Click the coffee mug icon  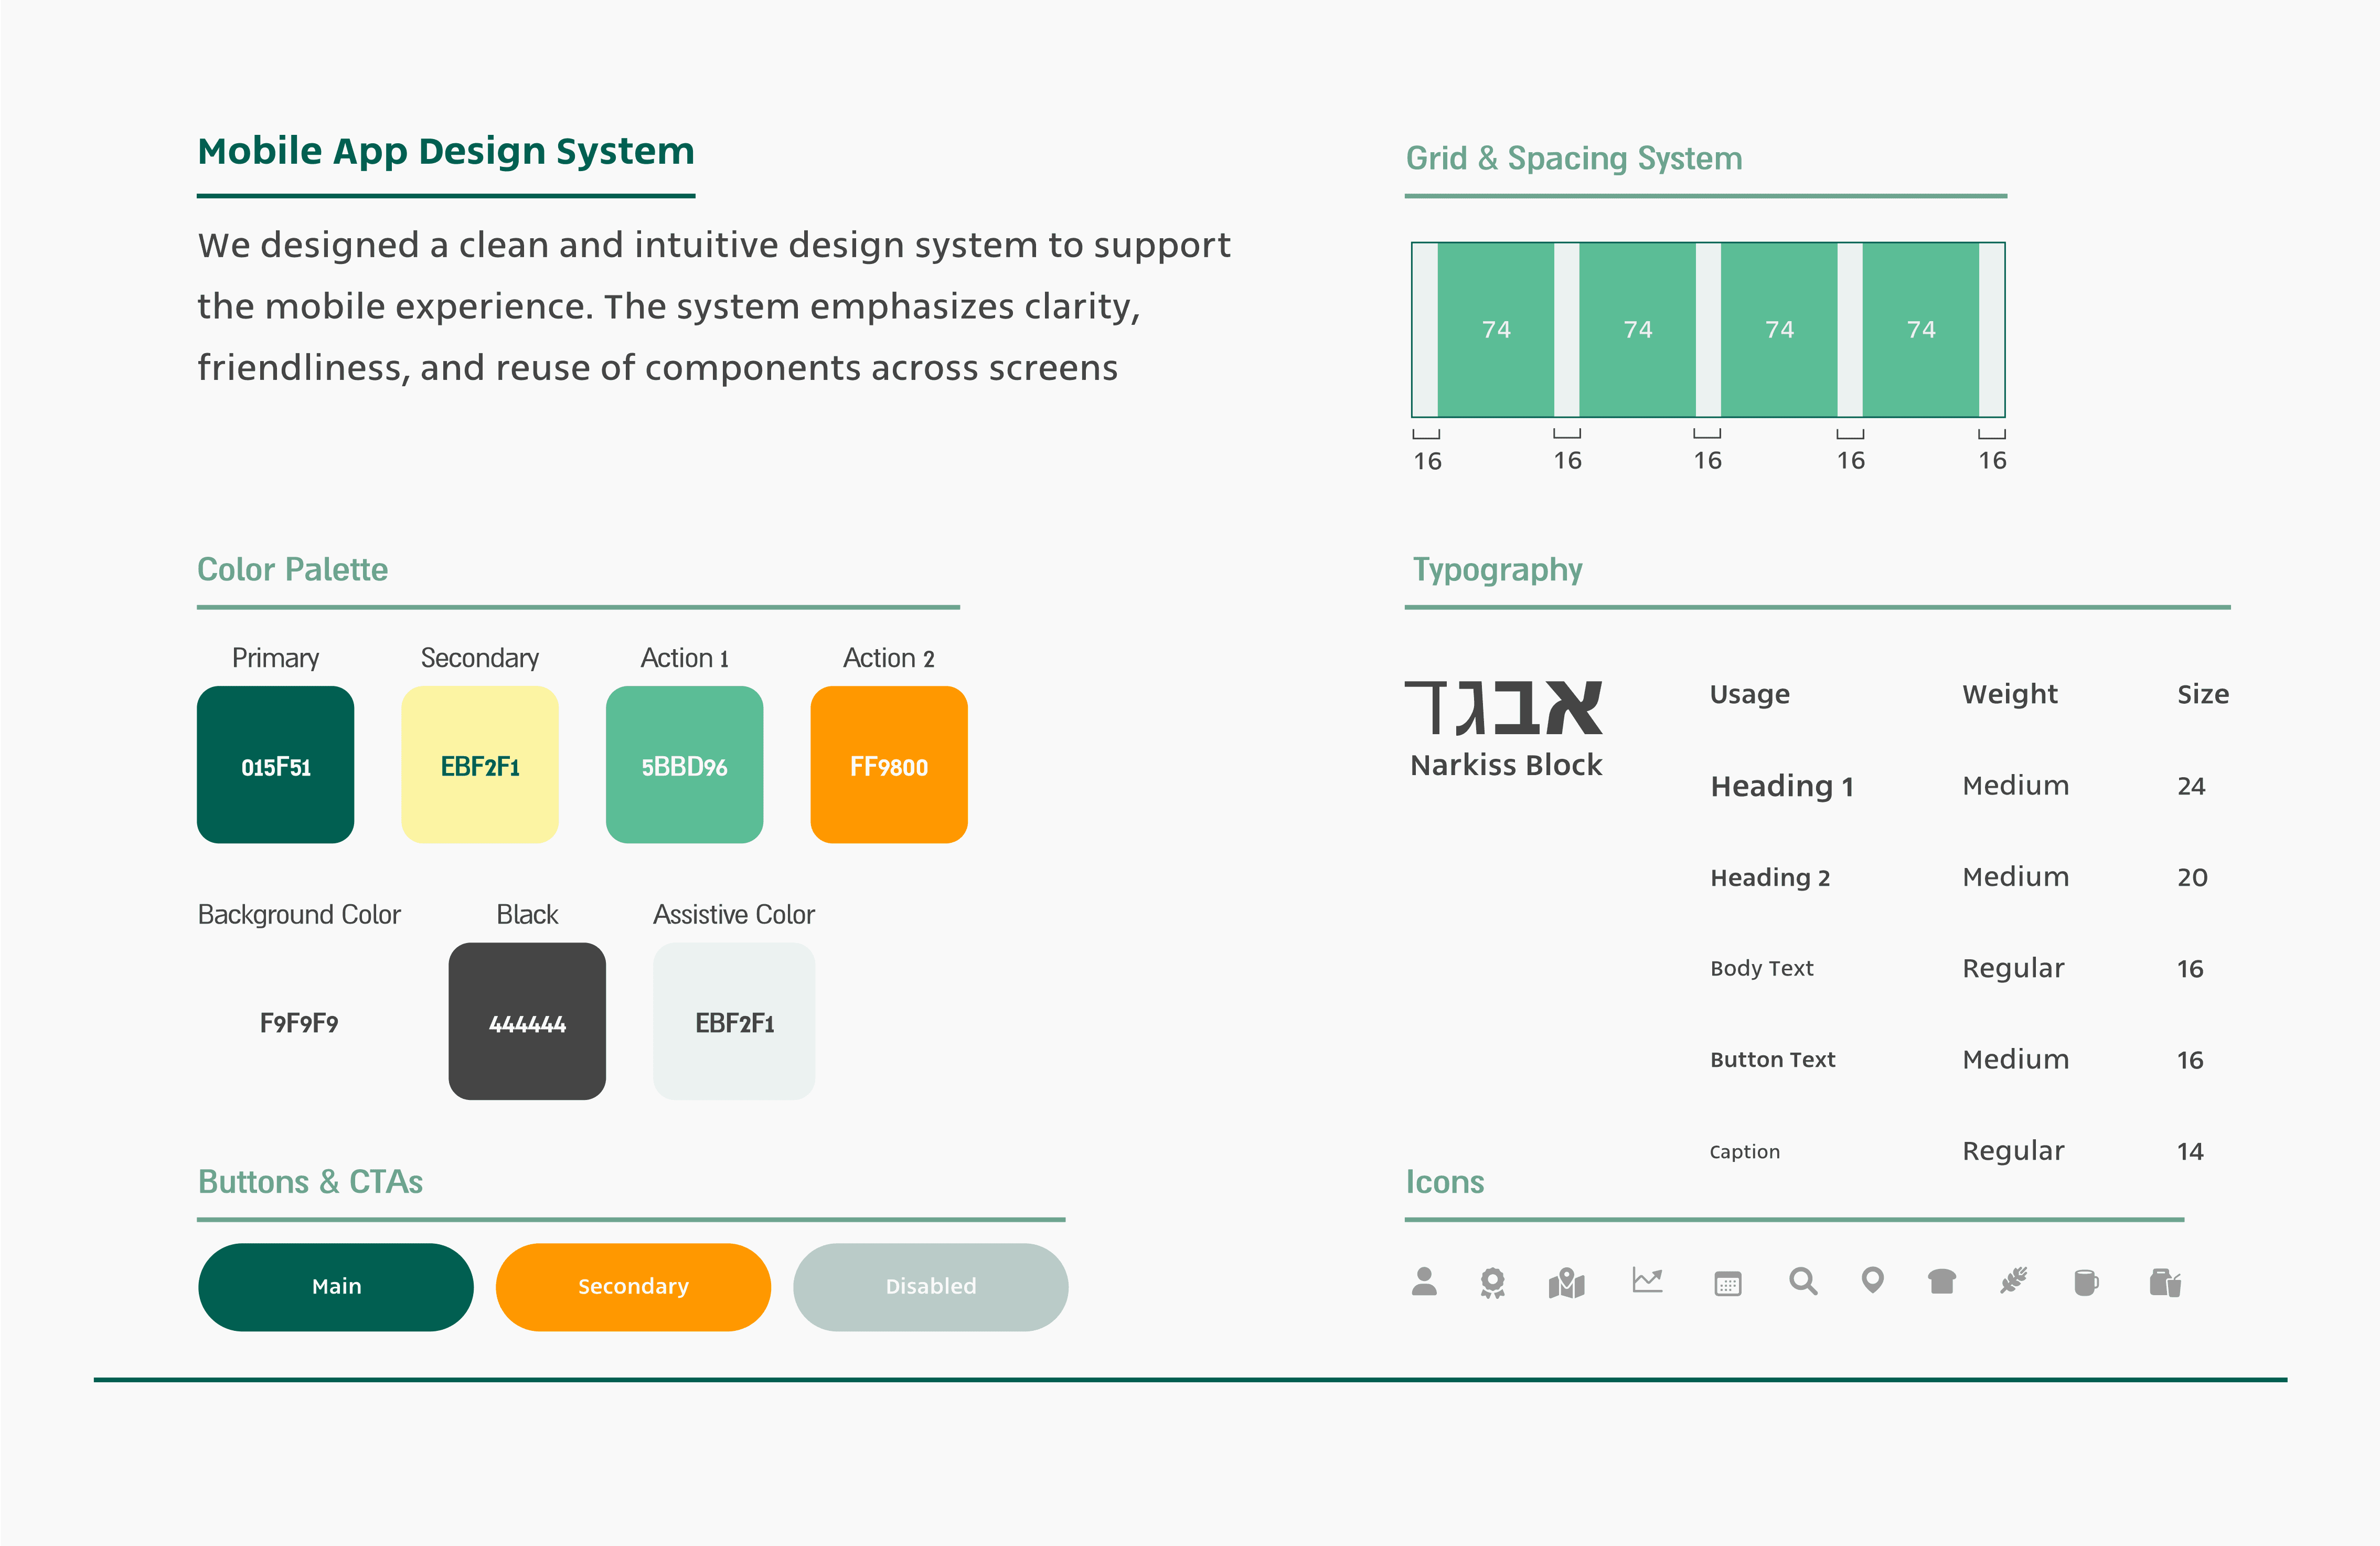(2086, 1282)
